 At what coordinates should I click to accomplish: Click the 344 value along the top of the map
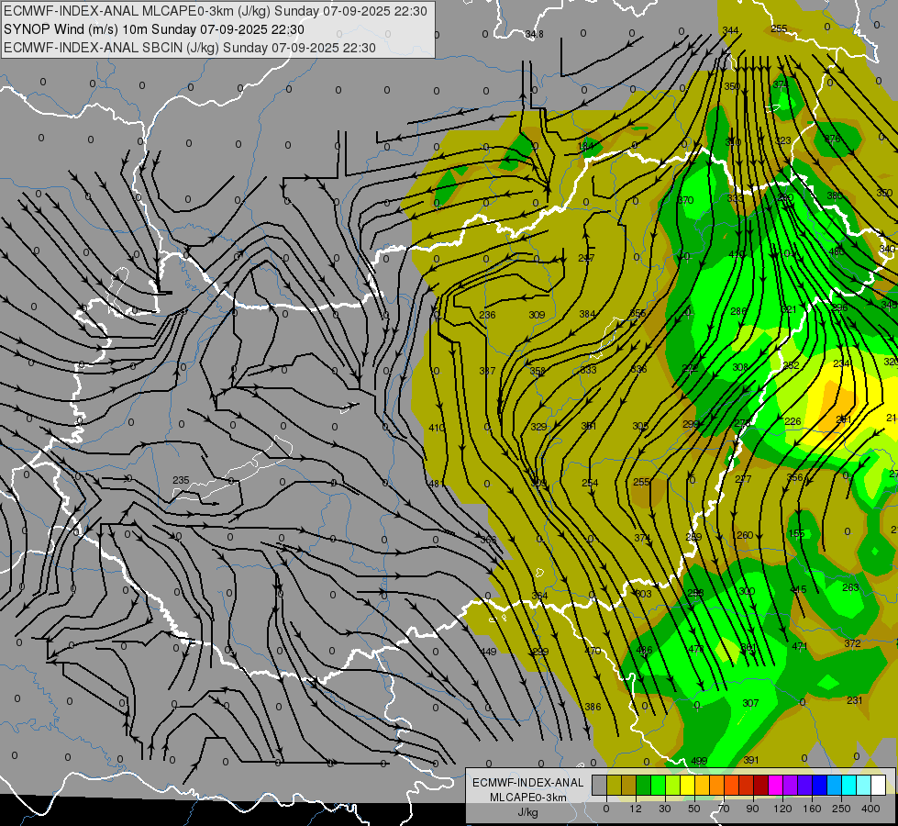pyautogui.click(x=730, y=30)
